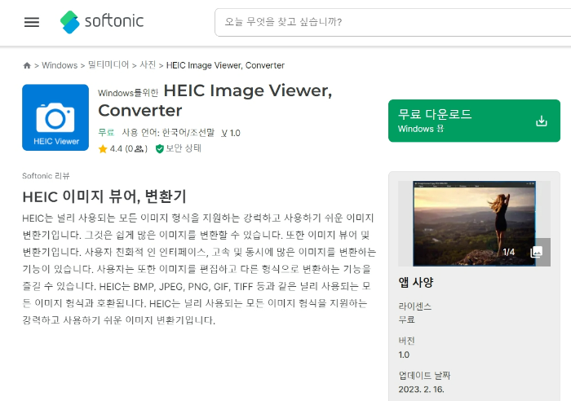Click the Softonic 리뷰 label
571x401 pixels.
[46, 176]
